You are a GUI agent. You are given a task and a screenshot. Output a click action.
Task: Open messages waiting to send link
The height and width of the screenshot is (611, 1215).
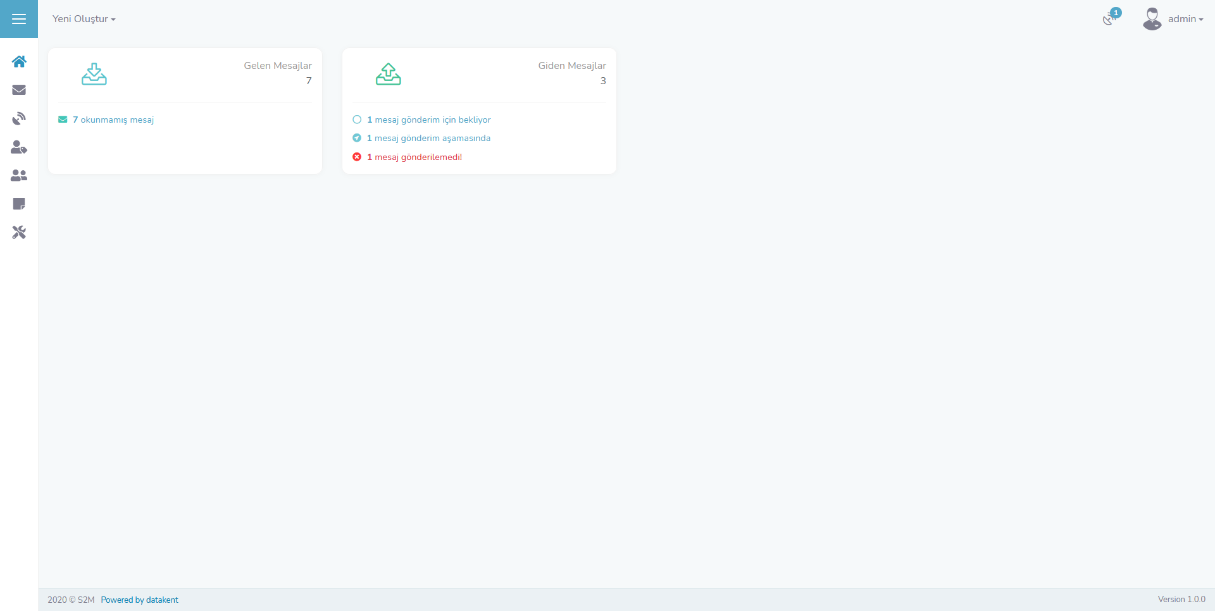(428, 120)
